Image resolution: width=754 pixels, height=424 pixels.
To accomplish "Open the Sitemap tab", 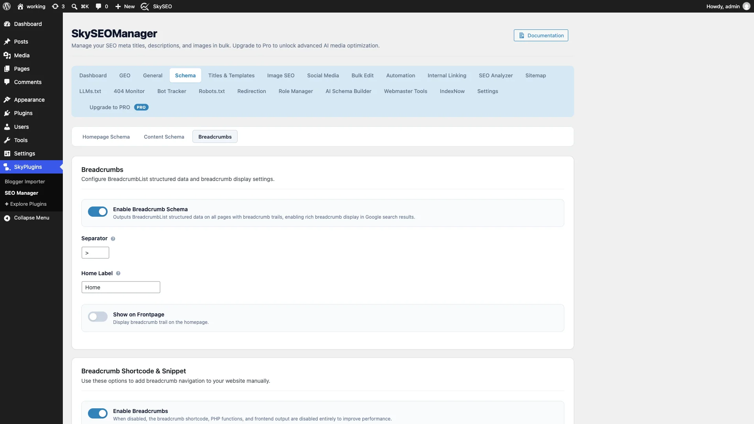I will tap(536, 75).
